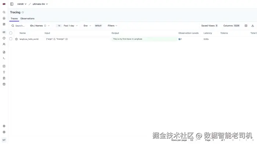The image size is (257, 144).
Task: Star the langfuse_hello_world trace
Action: click(x=17, y=39)
